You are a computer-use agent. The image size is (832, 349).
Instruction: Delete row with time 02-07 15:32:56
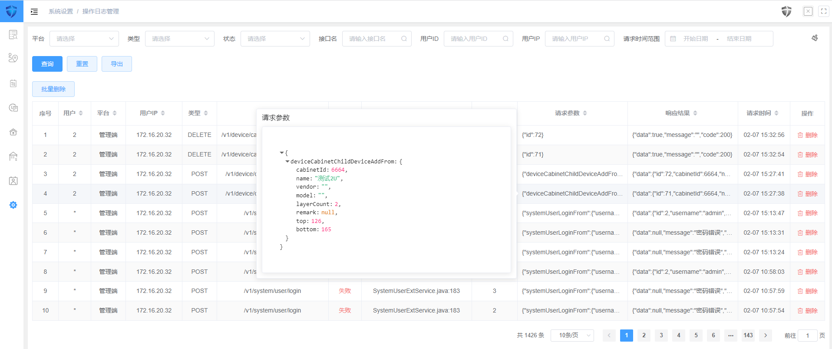(807, 135)
